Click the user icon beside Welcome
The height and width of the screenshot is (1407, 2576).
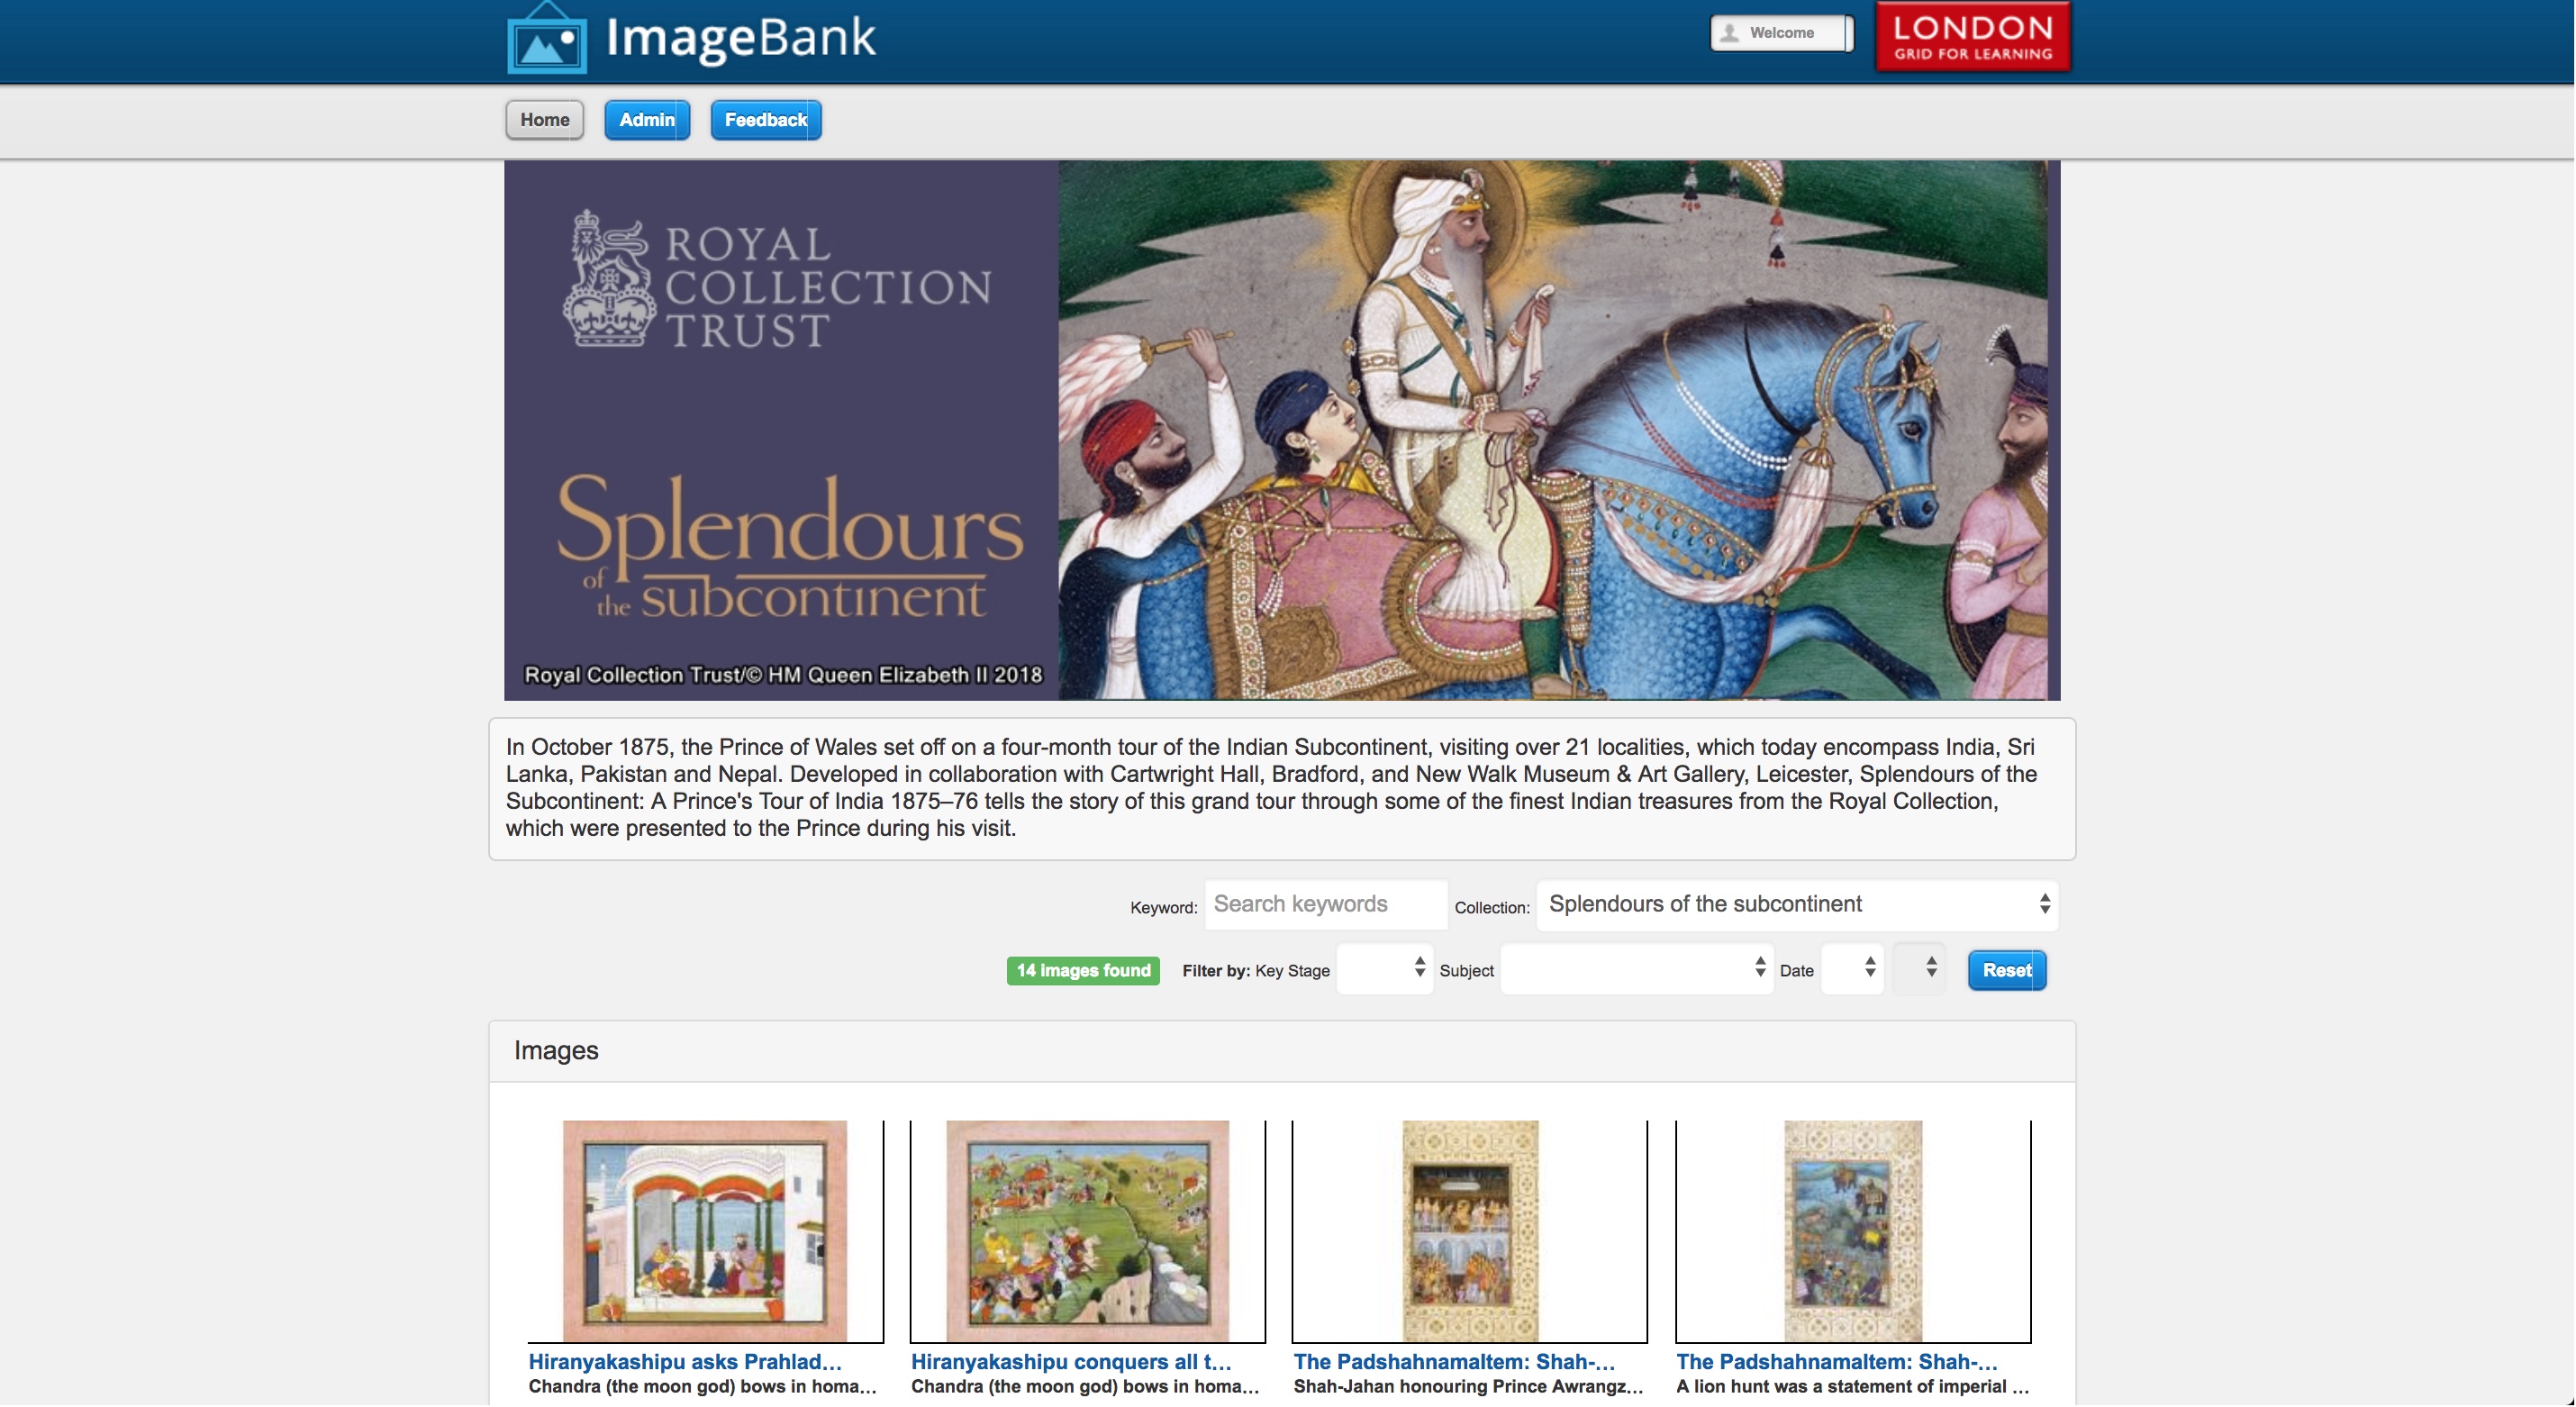tap(1730, 33)
